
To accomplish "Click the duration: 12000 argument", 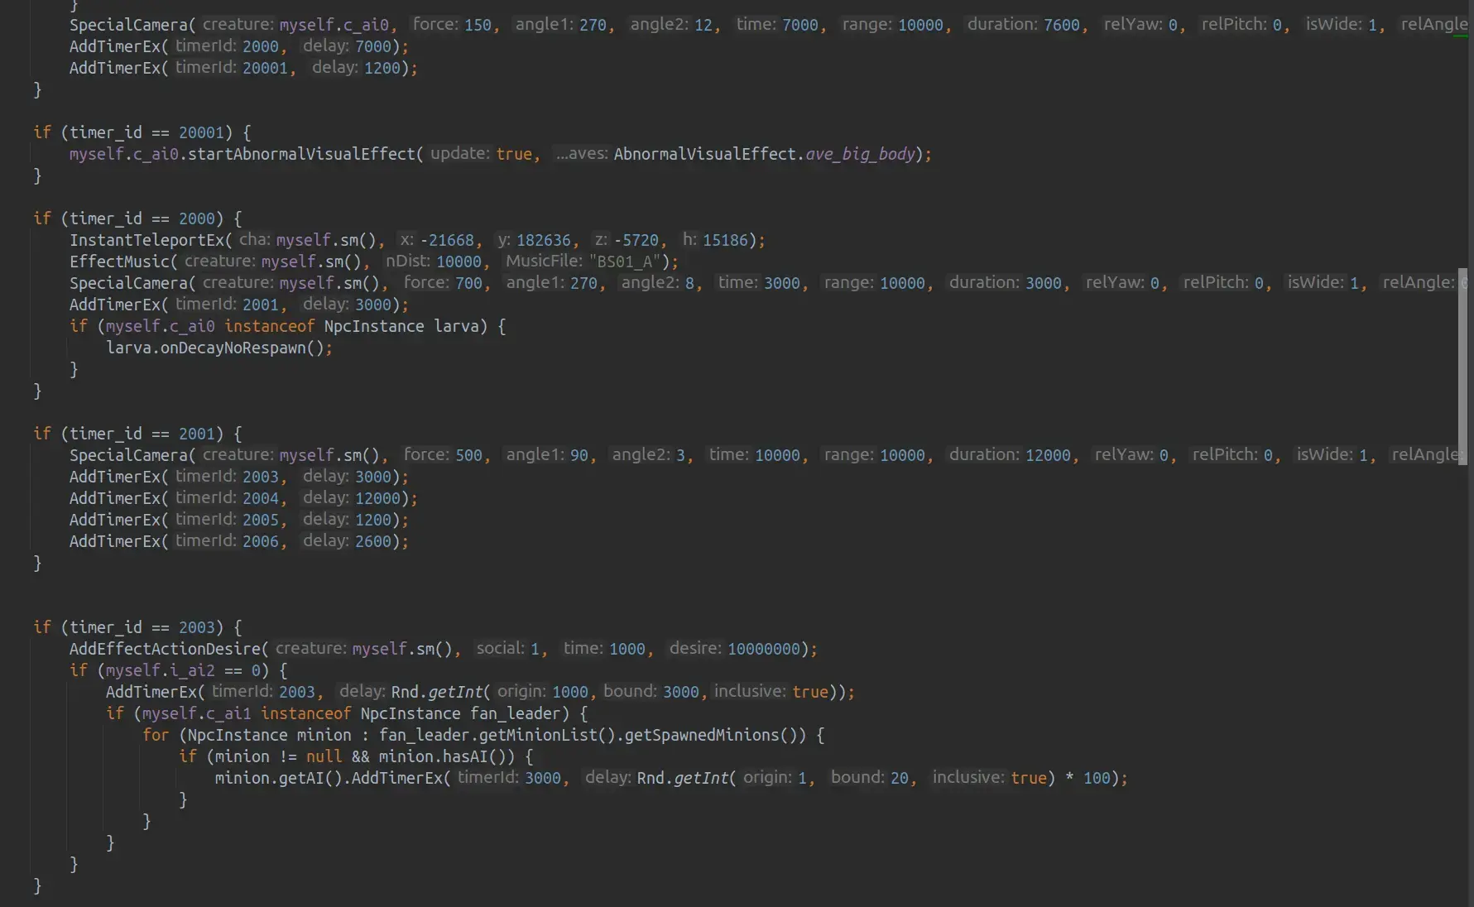I will (1010, 455).
